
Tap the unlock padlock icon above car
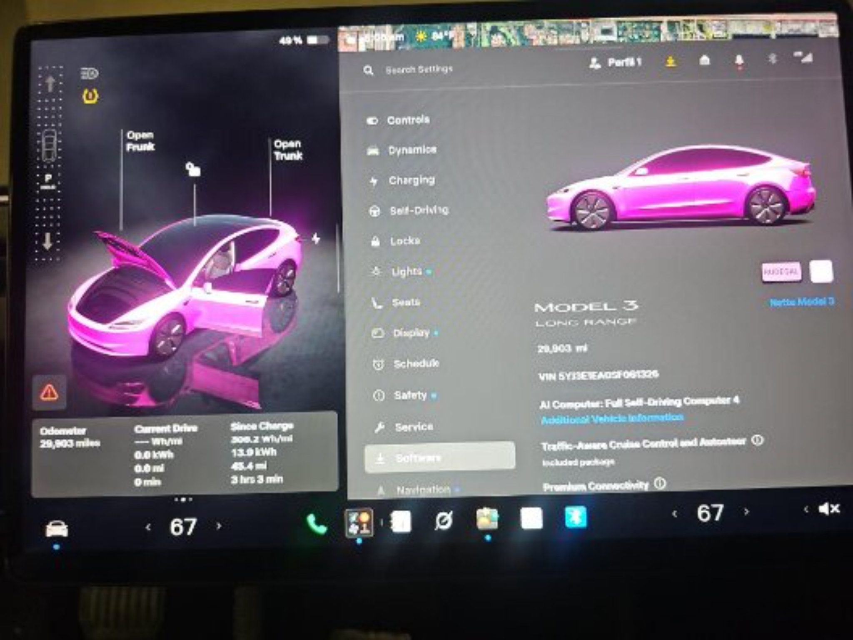193,169
